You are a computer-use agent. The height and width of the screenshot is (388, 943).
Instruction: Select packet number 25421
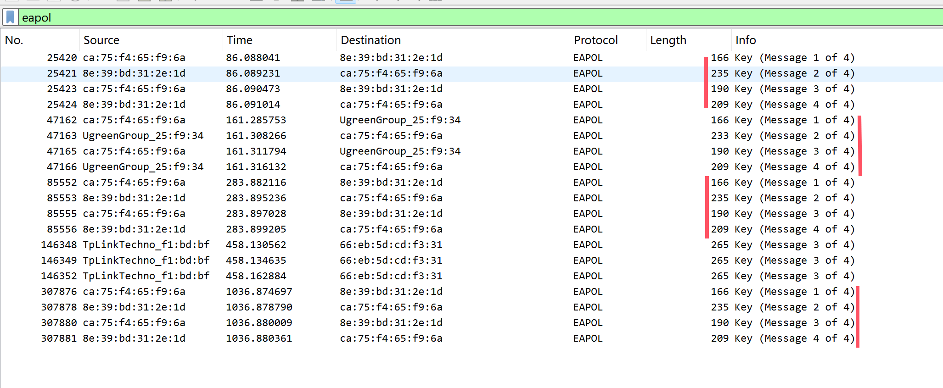pos(471,73)
